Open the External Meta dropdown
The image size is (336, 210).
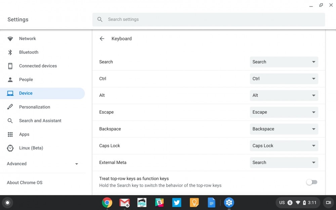[284, 163]
